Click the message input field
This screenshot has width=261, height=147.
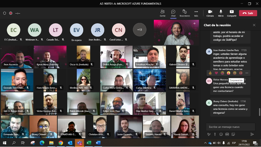[x=230, y=127]
